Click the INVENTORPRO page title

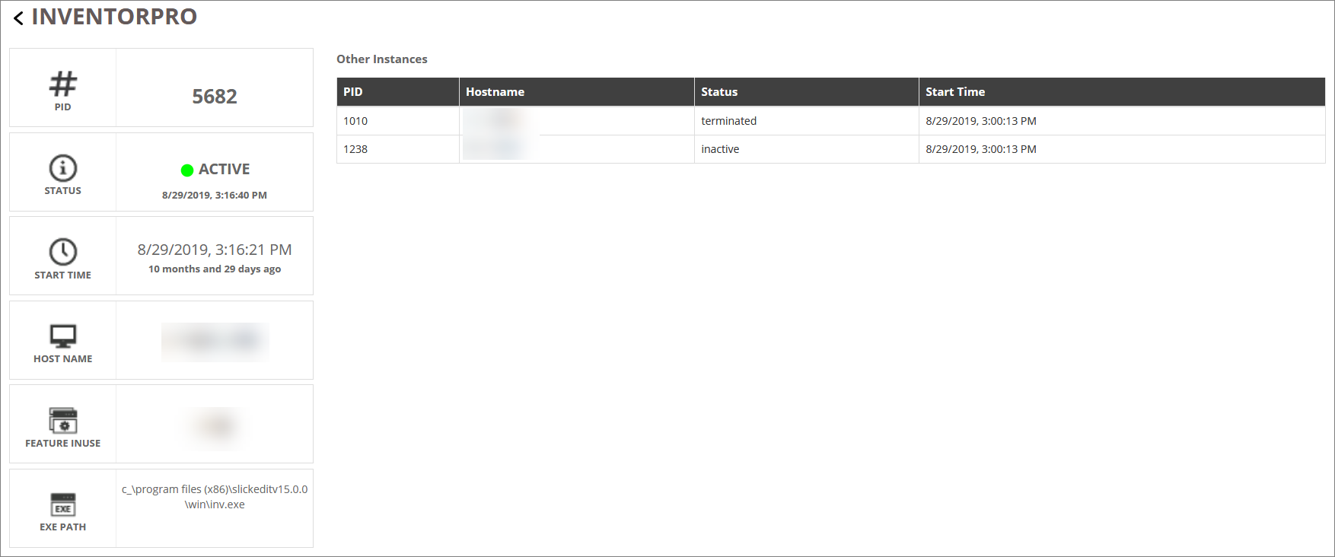(114, 17)
